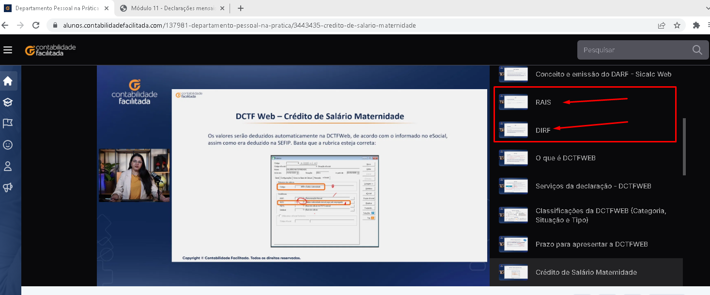
Task: Close the Módulo 11 tab
Action: pos(222,8)
